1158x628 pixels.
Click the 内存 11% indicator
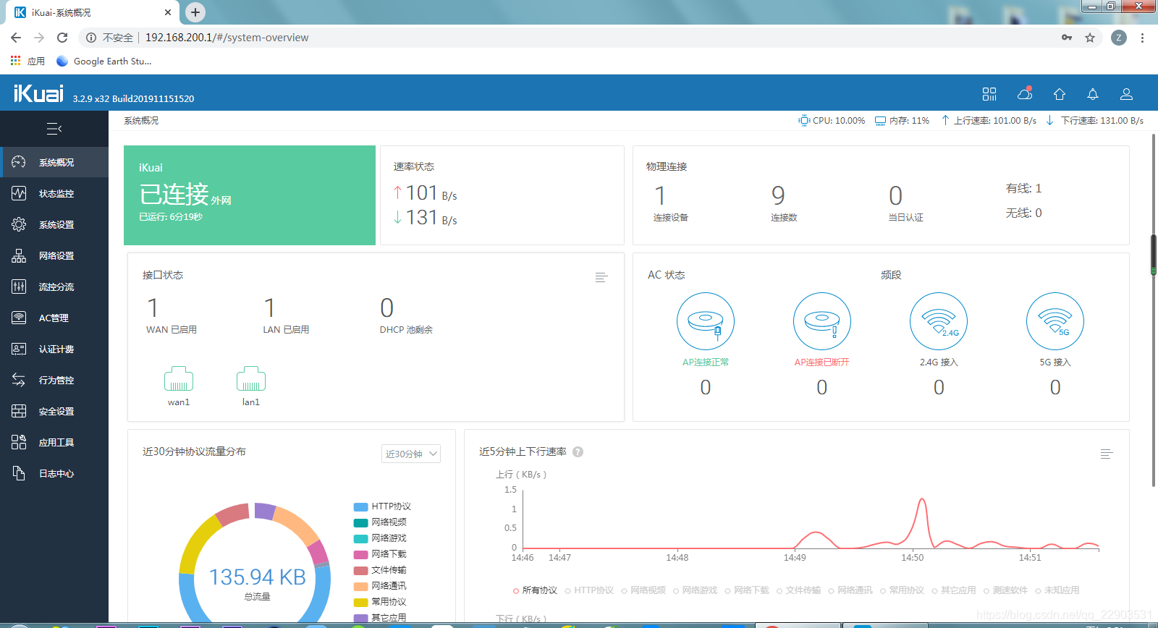902,121
